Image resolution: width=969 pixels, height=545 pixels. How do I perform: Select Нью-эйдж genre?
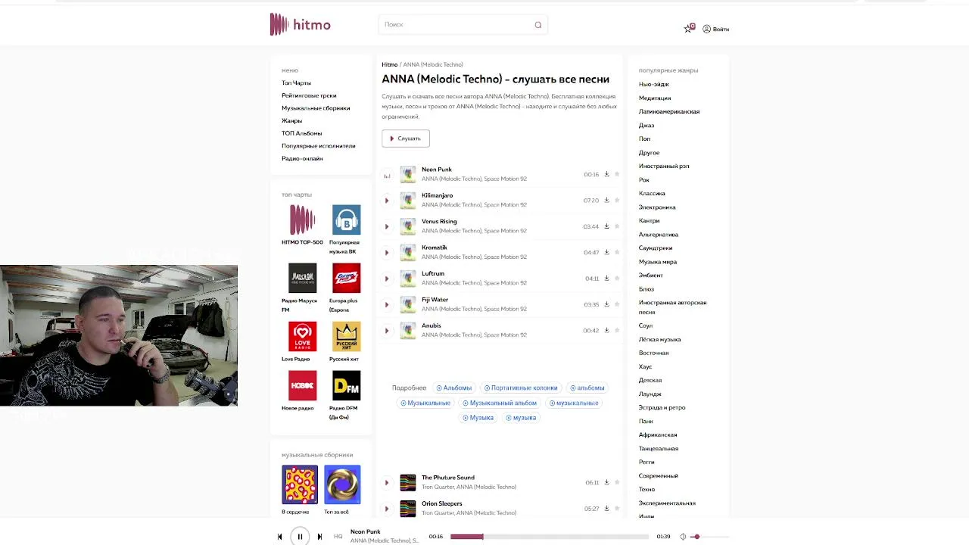pos(653,85)
